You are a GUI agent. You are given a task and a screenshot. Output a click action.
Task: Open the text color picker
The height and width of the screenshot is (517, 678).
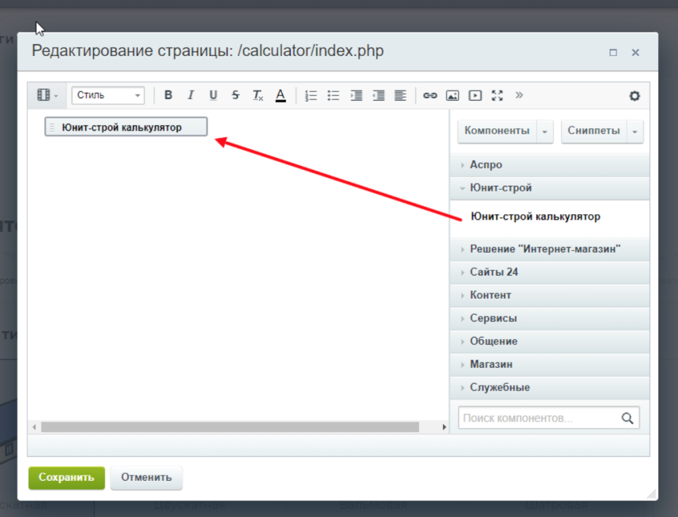pos(280,95)
